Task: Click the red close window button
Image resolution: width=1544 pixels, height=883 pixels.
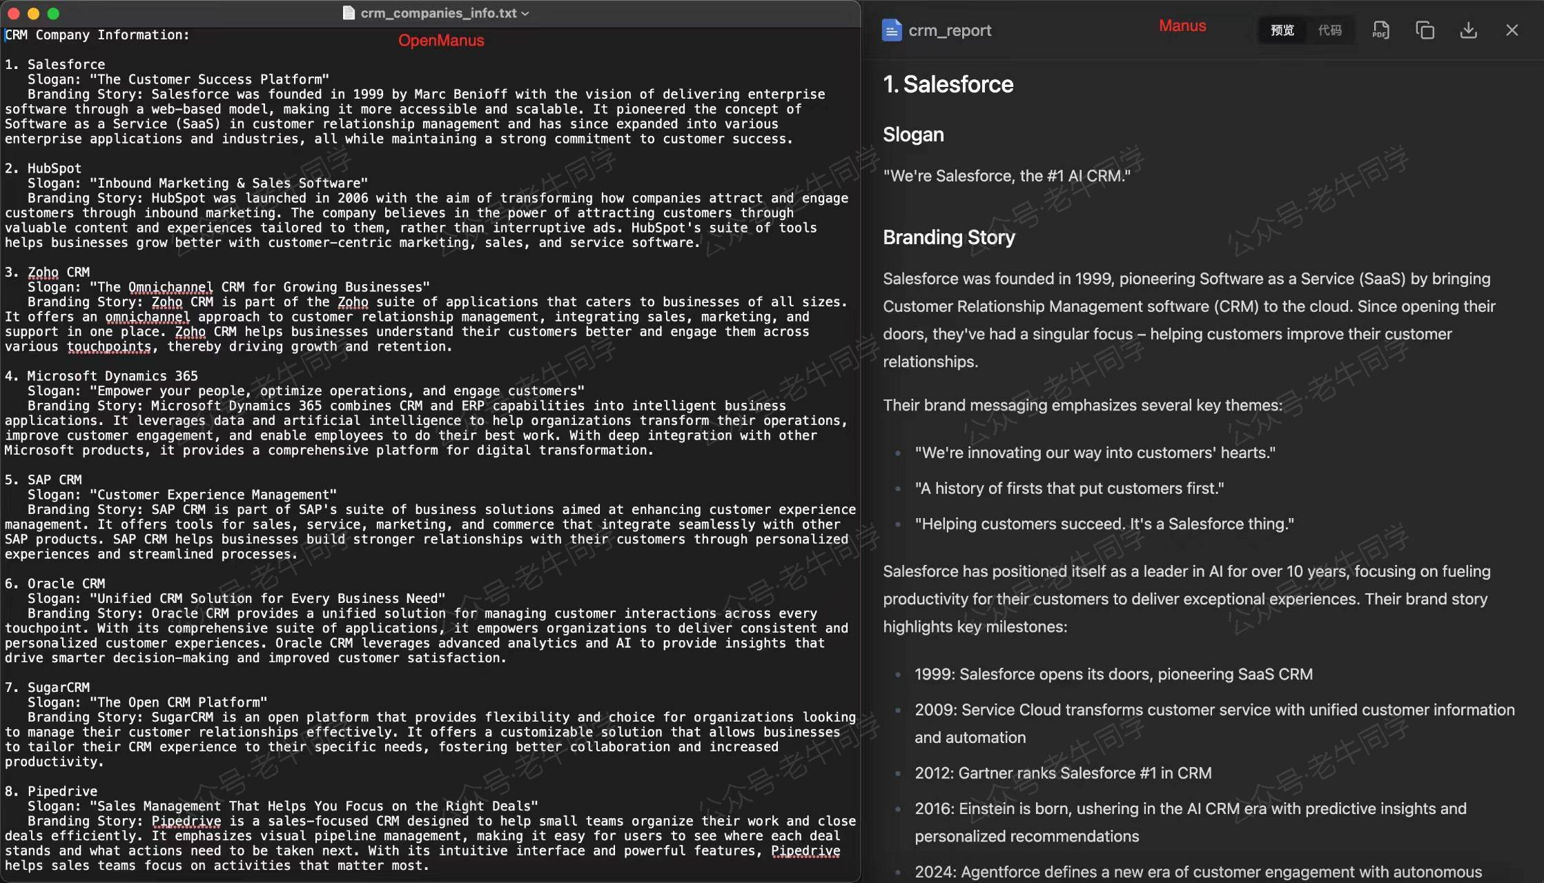Action: coord(13,13)
